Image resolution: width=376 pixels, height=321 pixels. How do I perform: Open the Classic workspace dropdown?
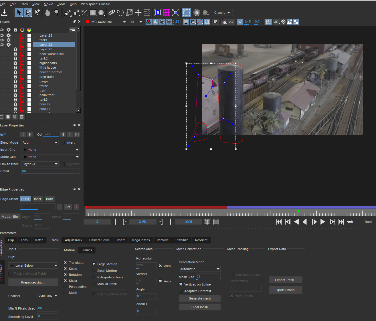[222, 13]
